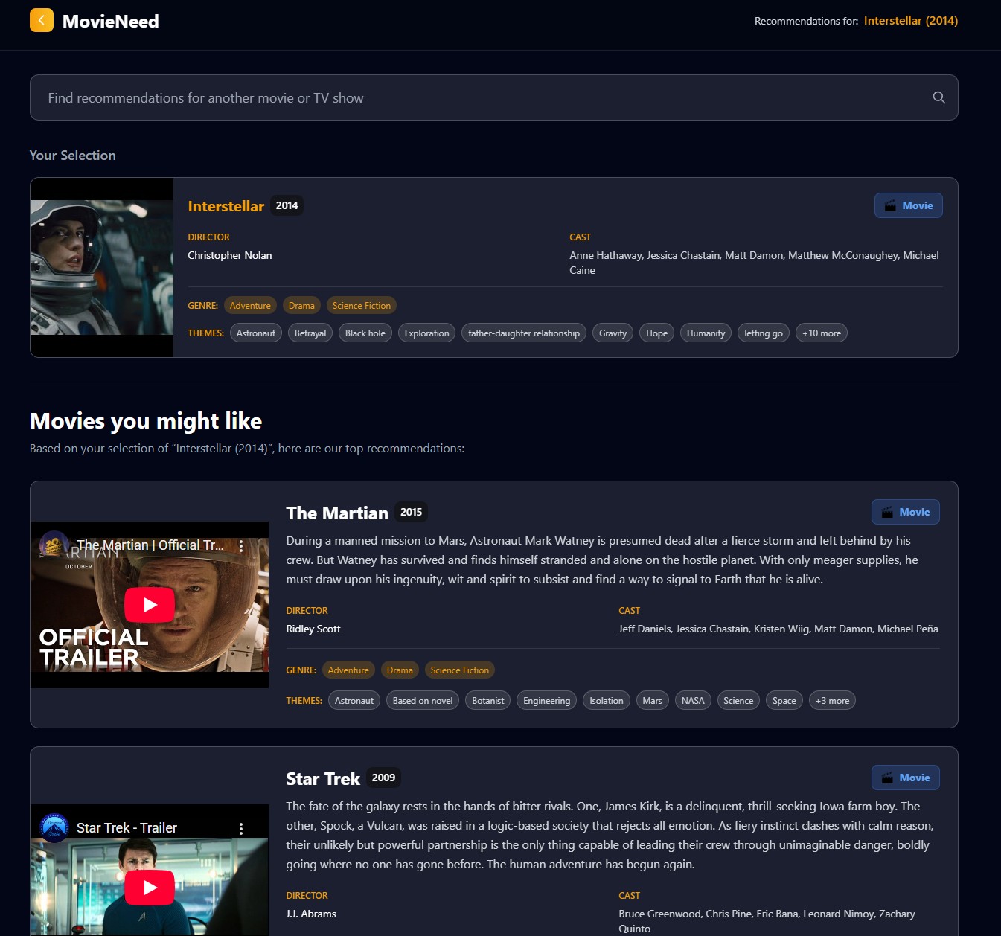Image resolution: width=1001 pixels, height=936 pixels.
Task: Focus the find recommendations search field
Action: 476,98
